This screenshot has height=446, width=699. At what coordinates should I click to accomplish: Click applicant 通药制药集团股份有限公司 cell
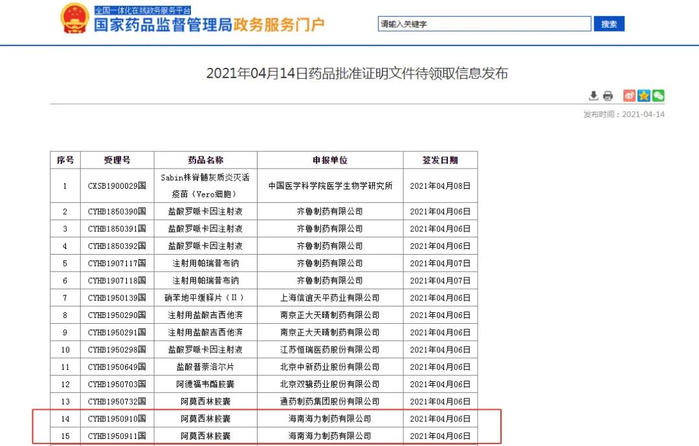tap(330, 401)
